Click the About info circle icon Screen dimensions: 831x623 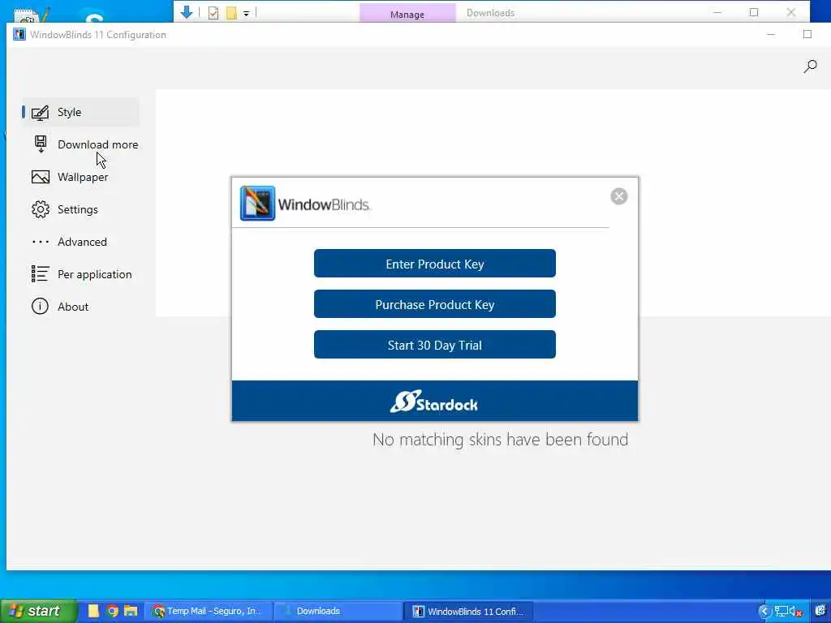pyautogui.click(x=40, y=306)
